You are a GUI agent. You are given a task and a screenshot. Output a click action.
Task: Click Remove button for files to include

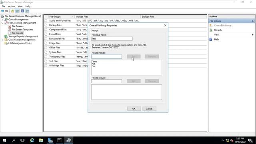click(x=152, y=56)
